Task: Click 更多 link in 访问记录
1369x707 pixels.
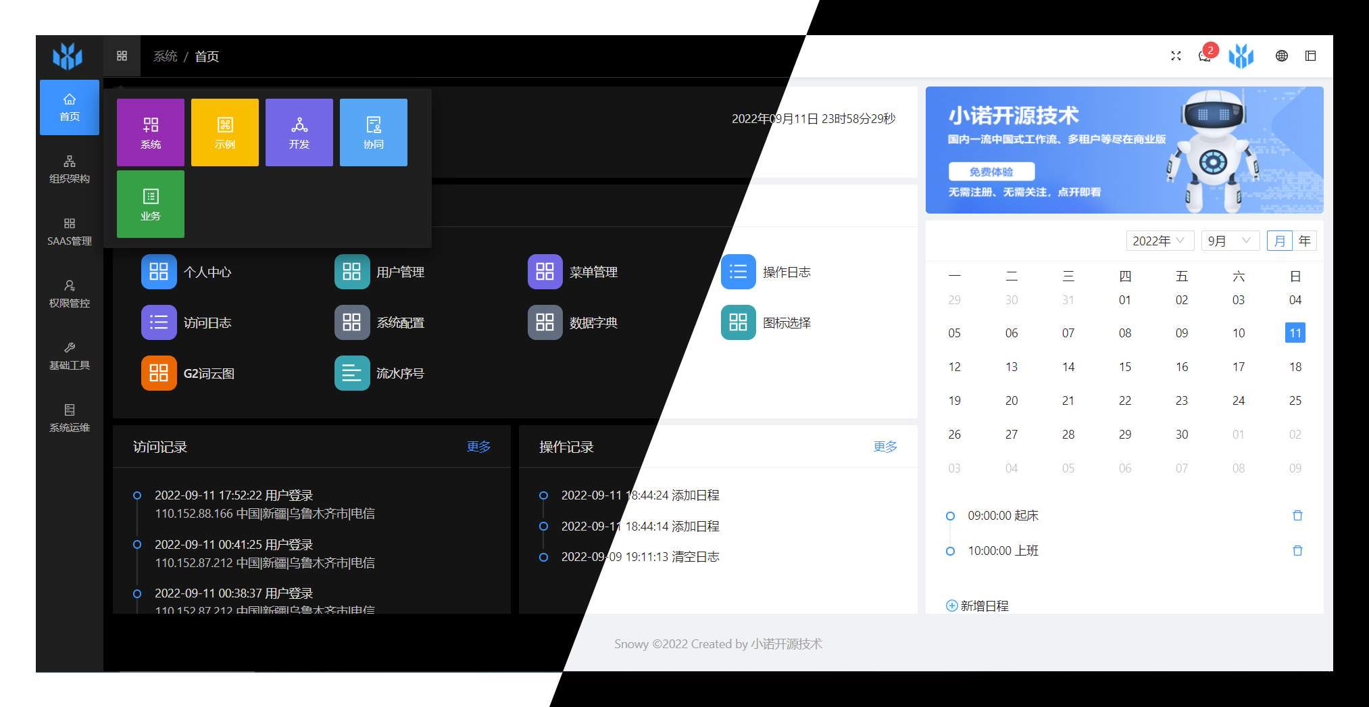Action: [x=478, y=447]
